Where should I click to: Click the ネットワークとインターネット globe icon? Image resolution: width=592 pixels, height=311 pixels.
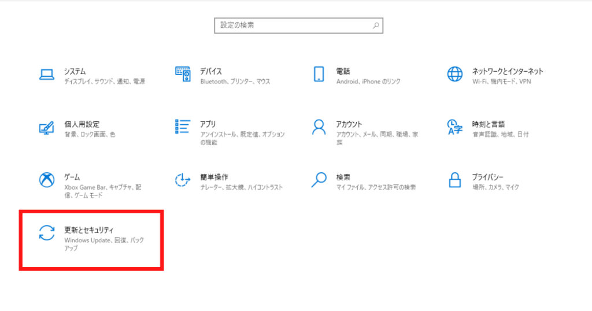[454, 74]
